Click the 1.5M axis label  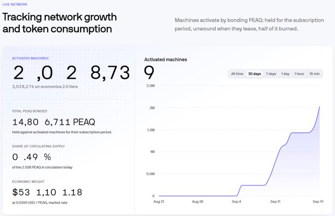click(150, 130)
